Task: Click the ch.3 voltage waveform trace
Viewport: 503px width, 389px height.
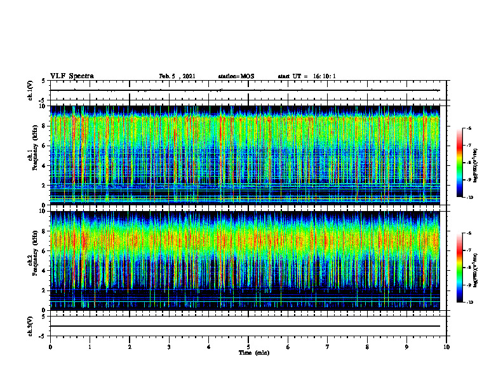Action: click(245, 326)
